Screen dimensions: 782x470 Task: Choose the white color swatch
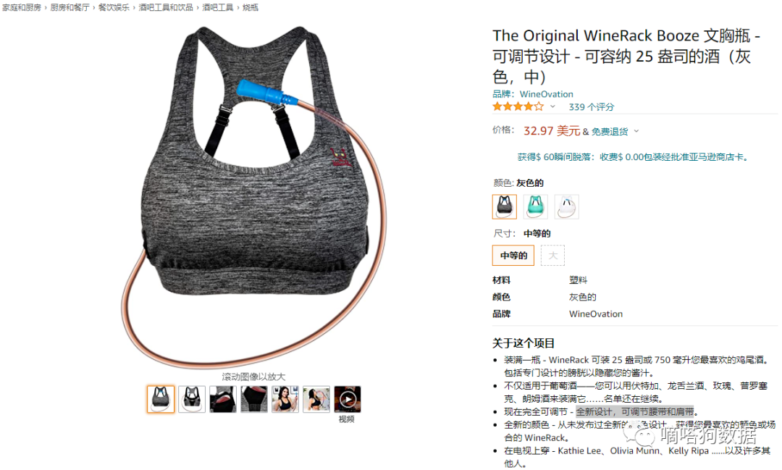coord(566,206)
